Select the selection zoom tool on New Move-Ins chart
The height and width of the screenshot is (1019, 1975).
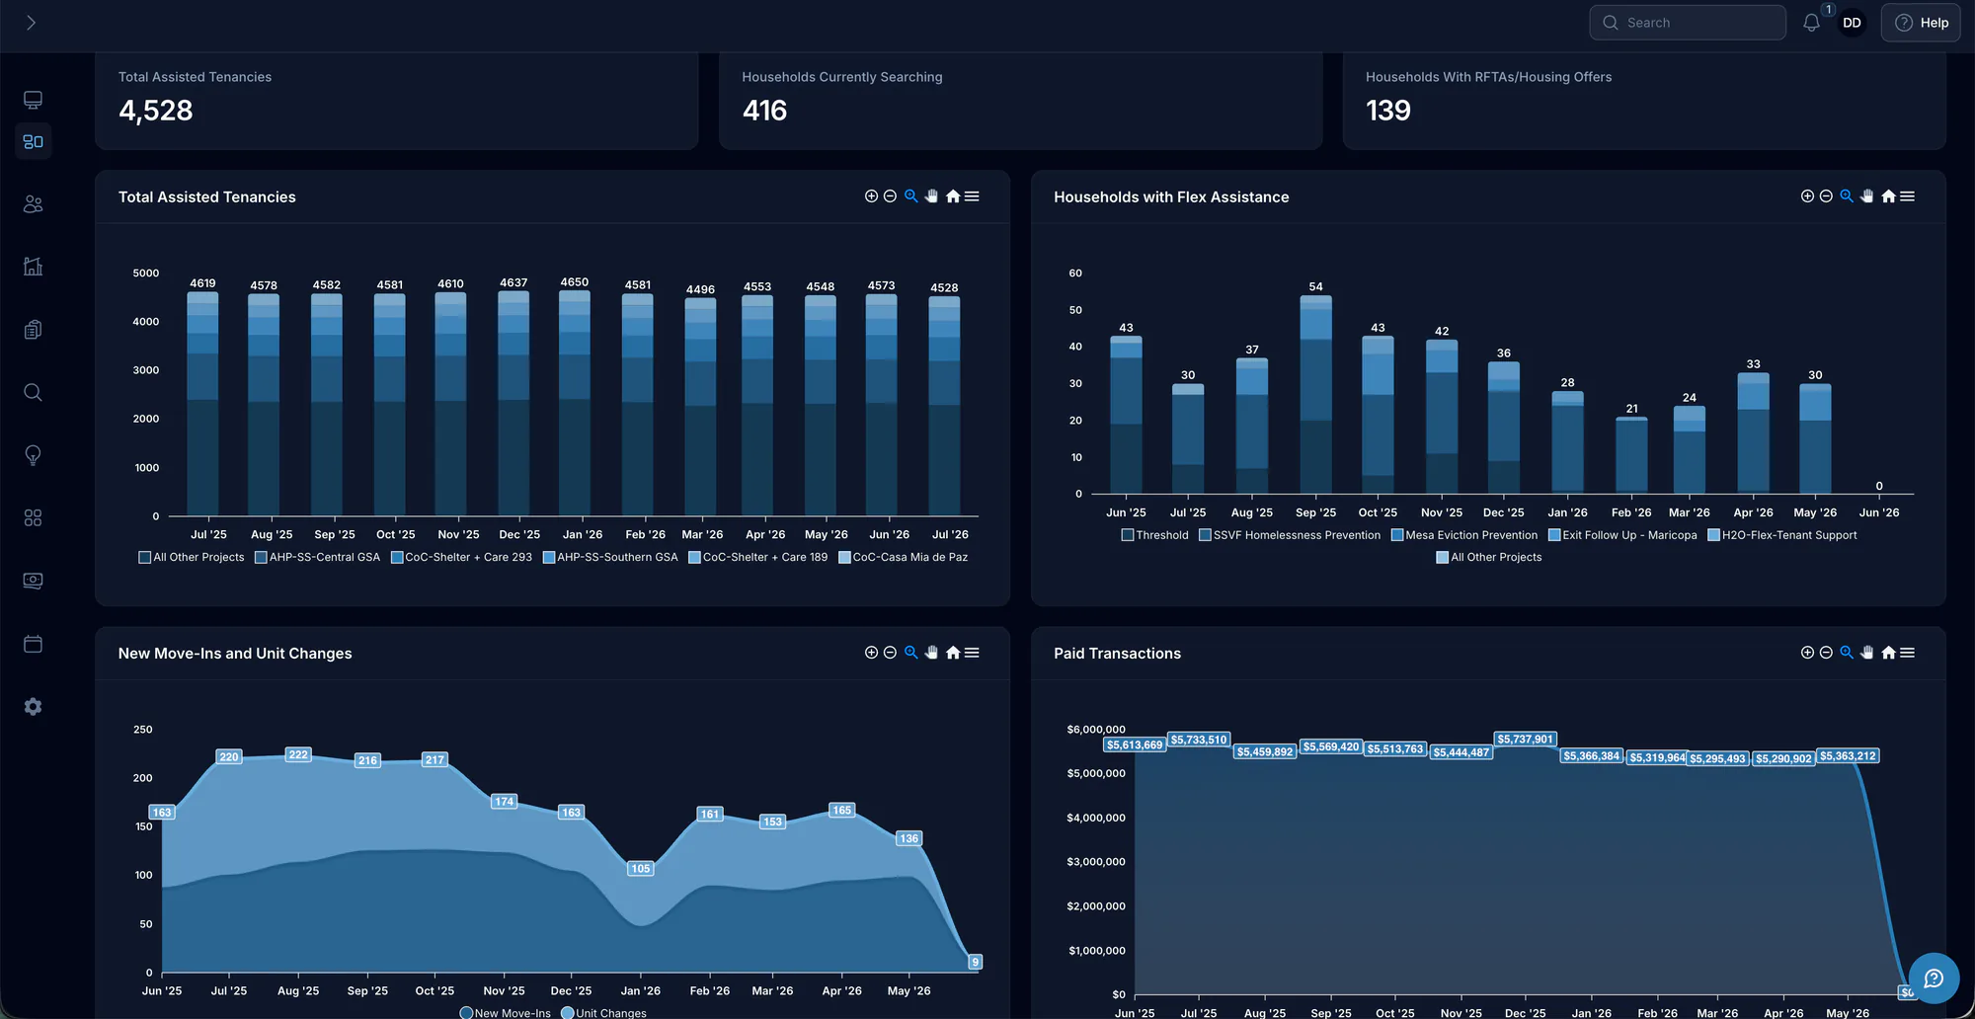911,653
